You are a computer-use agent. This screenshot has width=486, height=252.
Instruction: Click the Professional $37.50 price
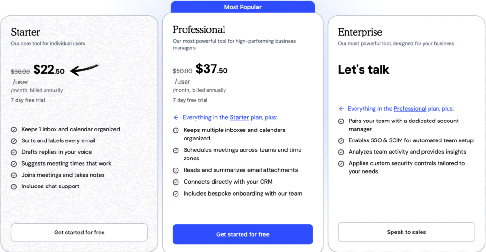tap(212, 69)
